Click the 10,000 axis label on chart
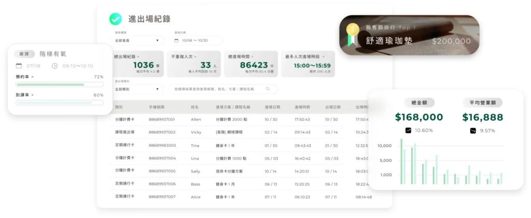Viewport: 531px width, 218px height. pos(384,146)
